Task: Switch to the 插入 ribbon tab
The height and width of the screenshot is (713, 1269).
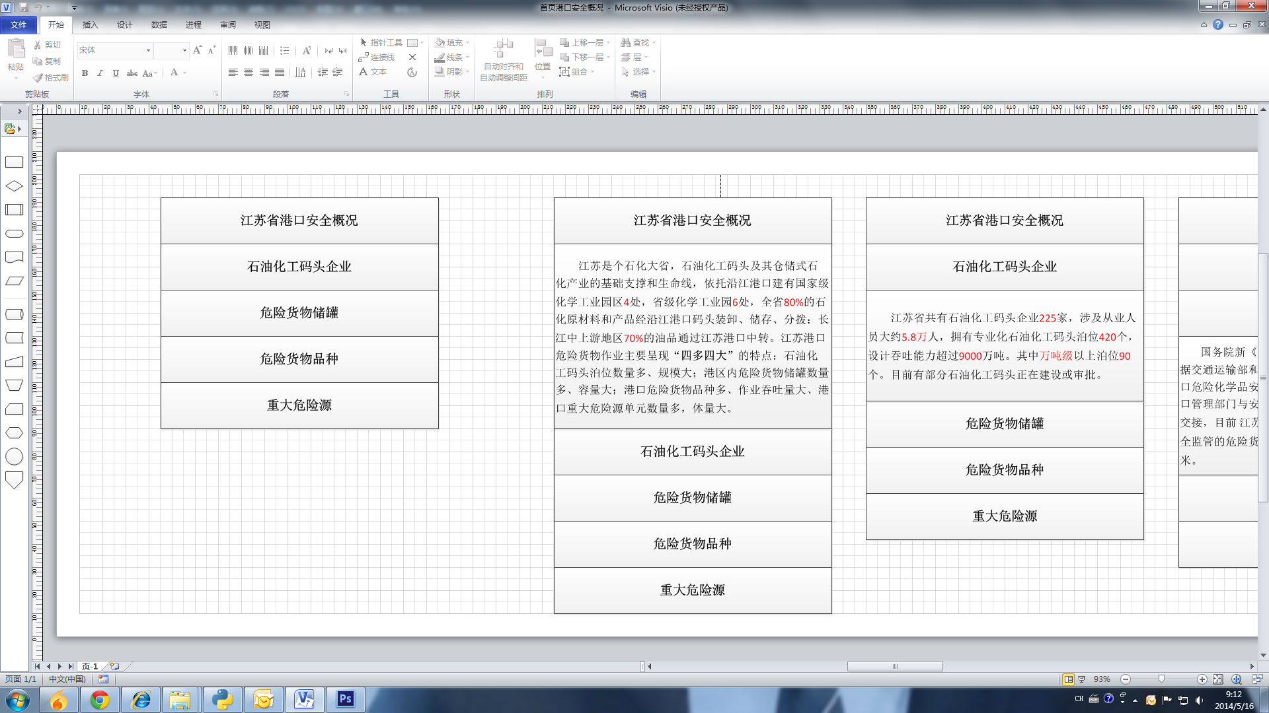Action: point(90,25)
